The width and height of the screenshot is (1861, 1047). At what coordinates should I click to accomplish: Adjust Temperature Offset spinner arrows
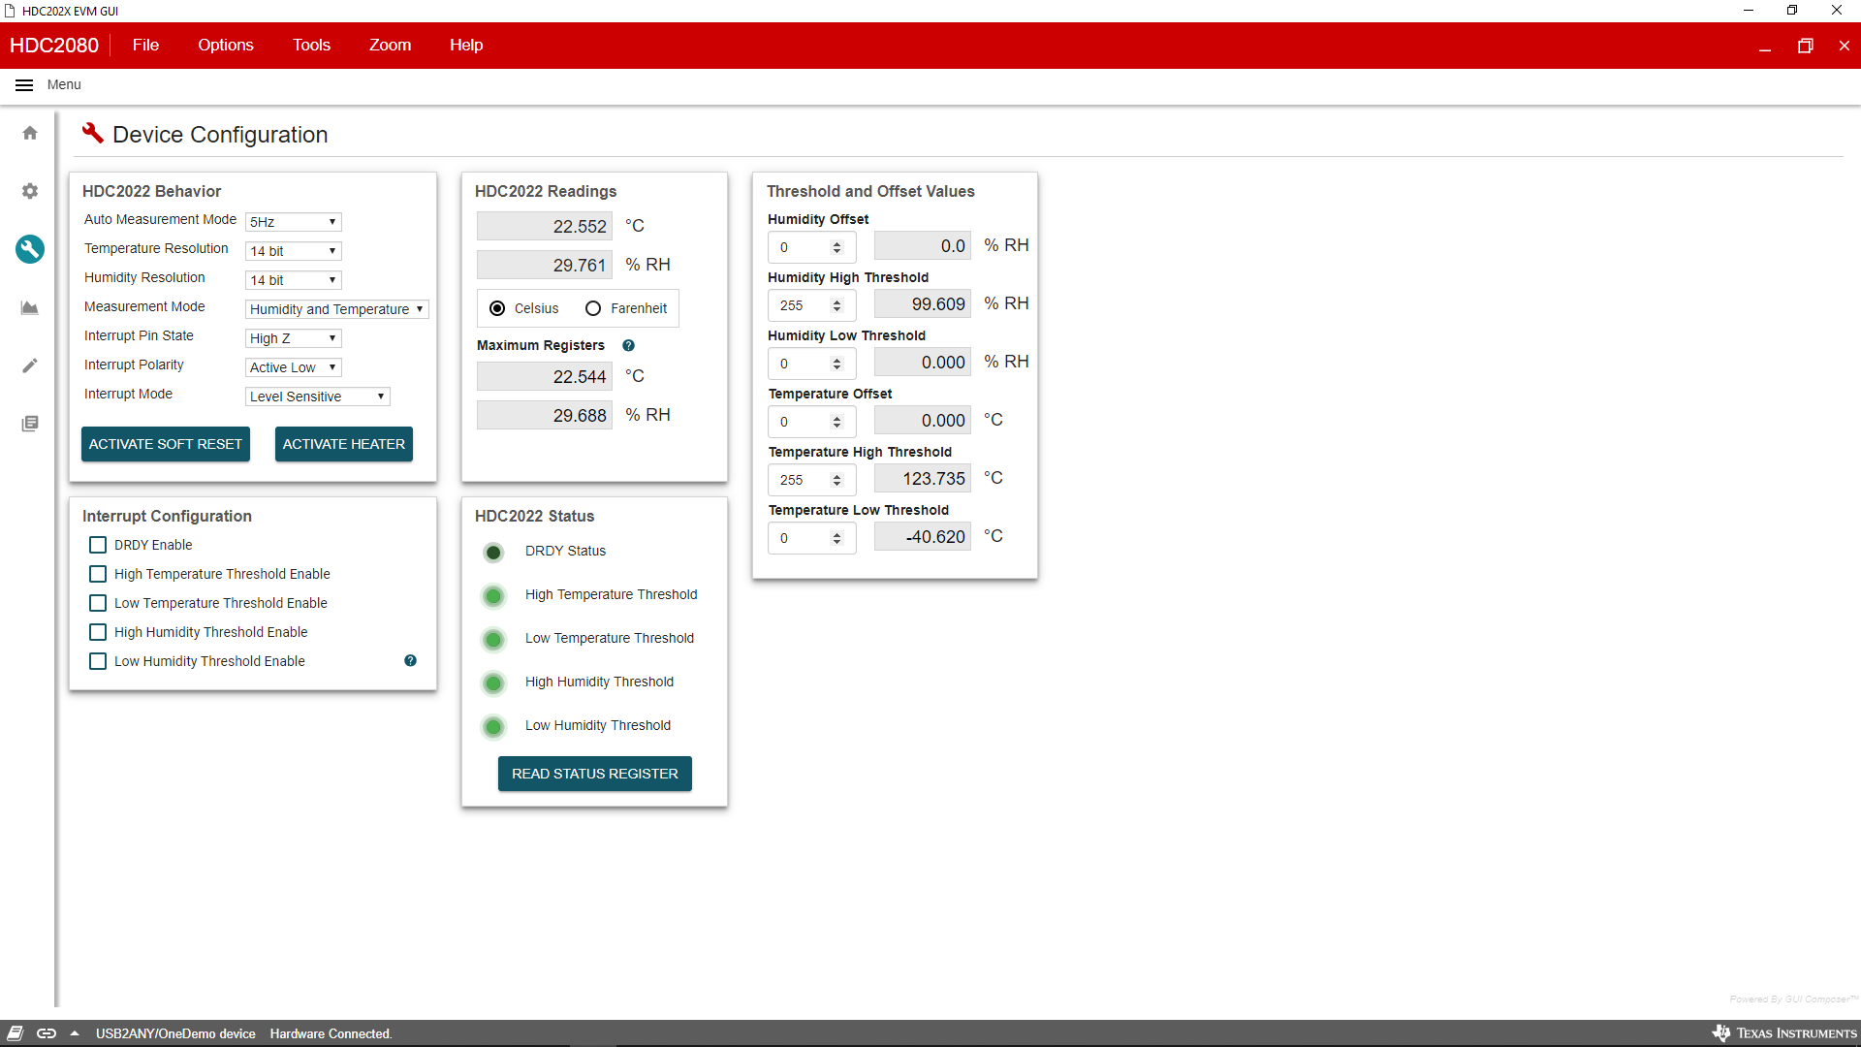coord(836,422)
